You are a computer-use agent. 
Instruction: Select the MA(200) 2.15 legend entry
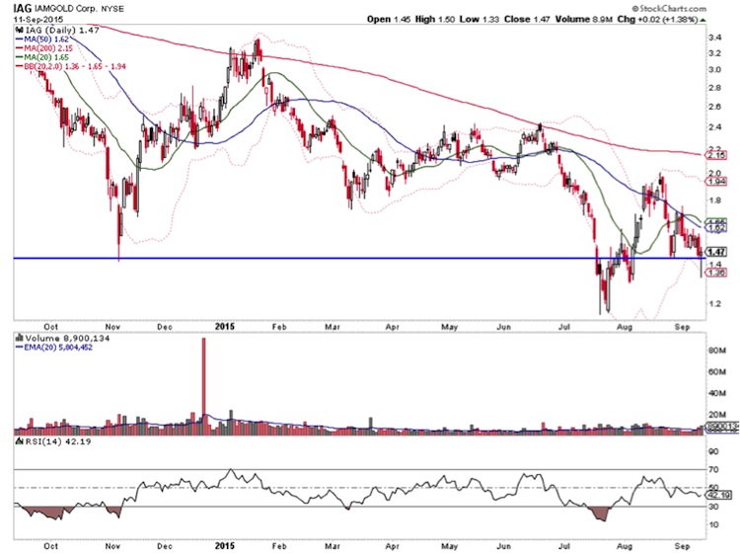point(44,48)
